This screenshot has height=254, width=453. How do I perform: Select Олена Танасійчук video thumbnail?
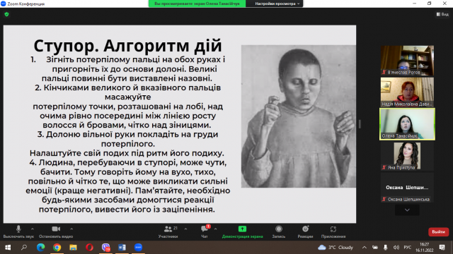407,124
